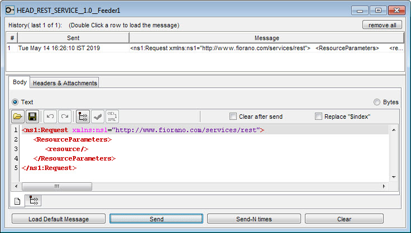Open the Headers & Attachments tab
Image resolution: width=411 pixels, height=233 pixels.
65,83
